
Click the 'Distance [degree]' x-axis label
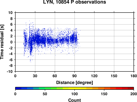point(75,83)
